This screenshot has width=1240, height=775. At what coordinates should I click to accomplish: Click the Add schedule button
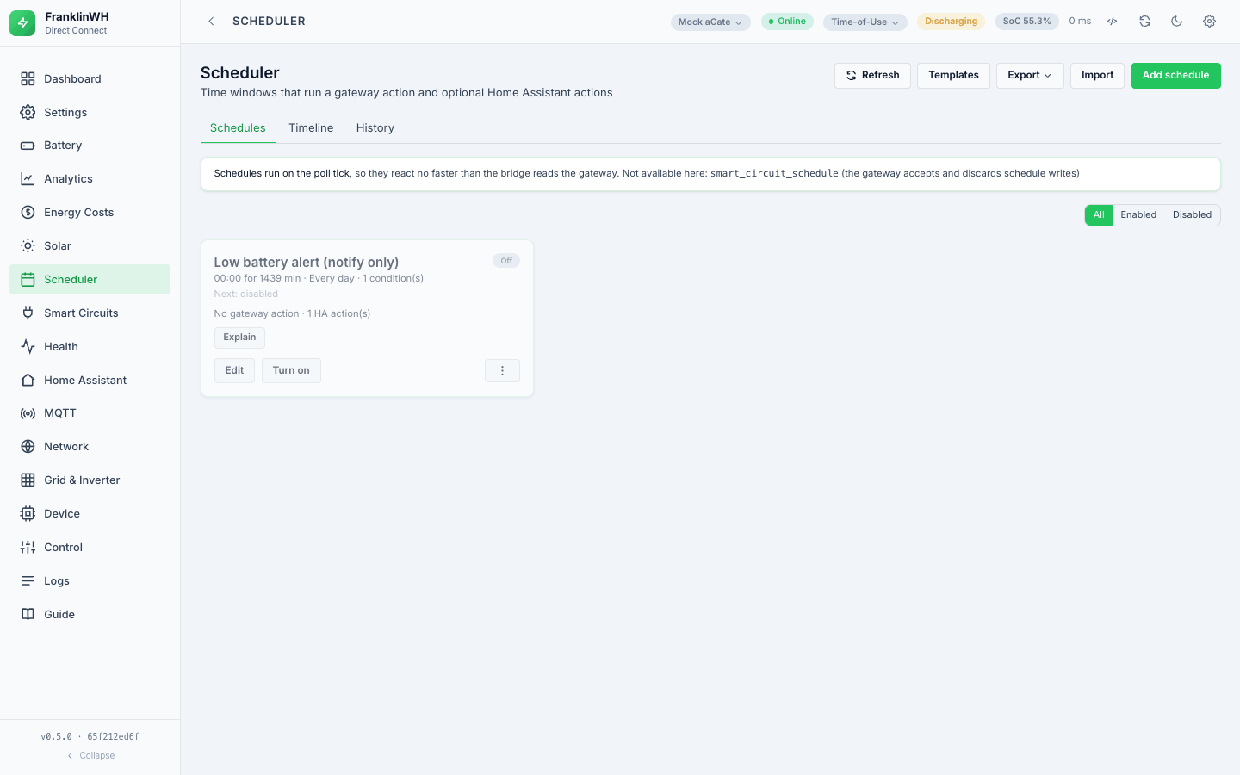point(1176,76)
